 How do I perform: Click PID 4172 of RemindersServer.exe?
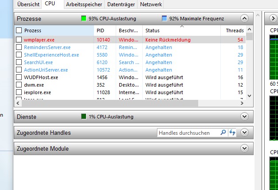102,47
